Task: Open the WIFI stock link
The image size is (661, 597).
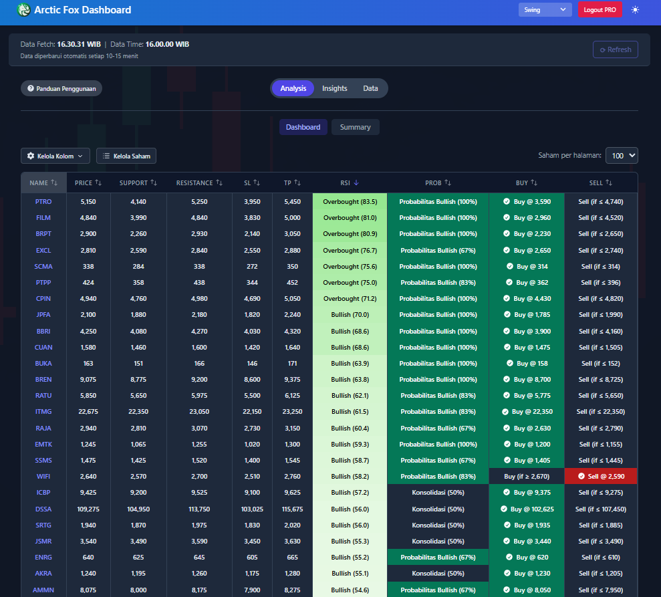Action: [43, 477]
